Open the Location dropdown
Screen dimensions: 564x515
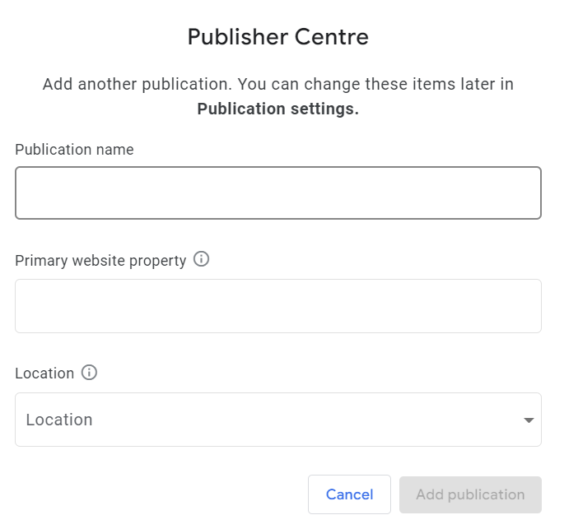click(x=277, y=420)
